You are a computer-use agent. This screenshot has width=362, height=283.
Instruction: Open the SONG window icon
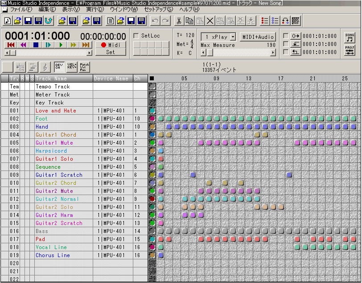350,38
